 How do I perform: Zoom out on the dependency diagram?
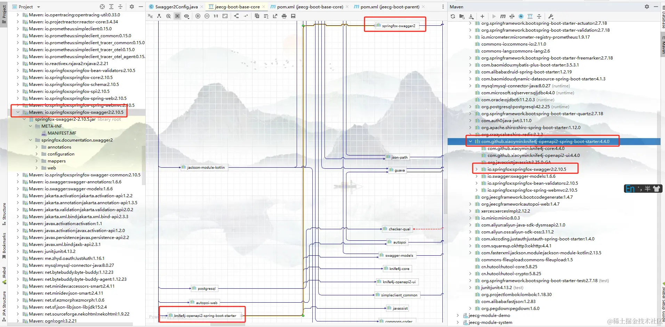point(207,16)
